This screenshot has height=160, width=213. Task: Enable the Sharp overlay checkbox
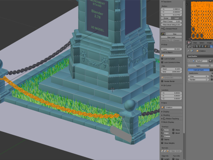point(174,130)
